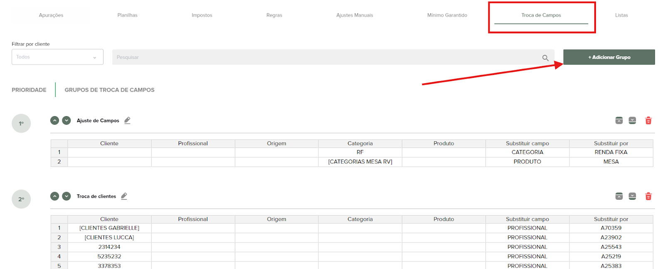Move Troca de clientes priority down
The height and width of the screenshot is (269, 665).
click(66, 196)
